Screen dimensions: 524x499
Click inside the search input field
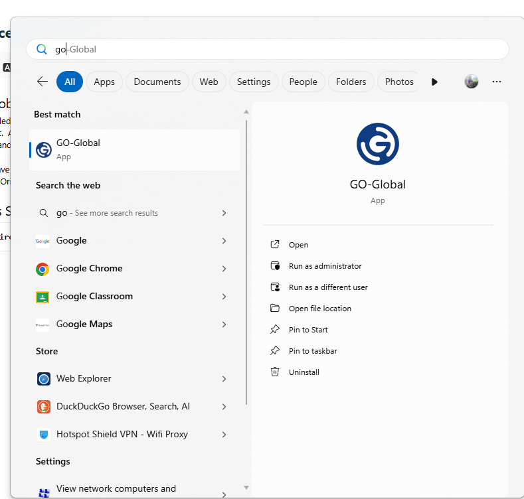[x=268, y=49]
